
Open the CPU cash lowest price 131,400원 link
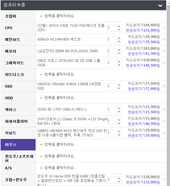click(143, 30)
